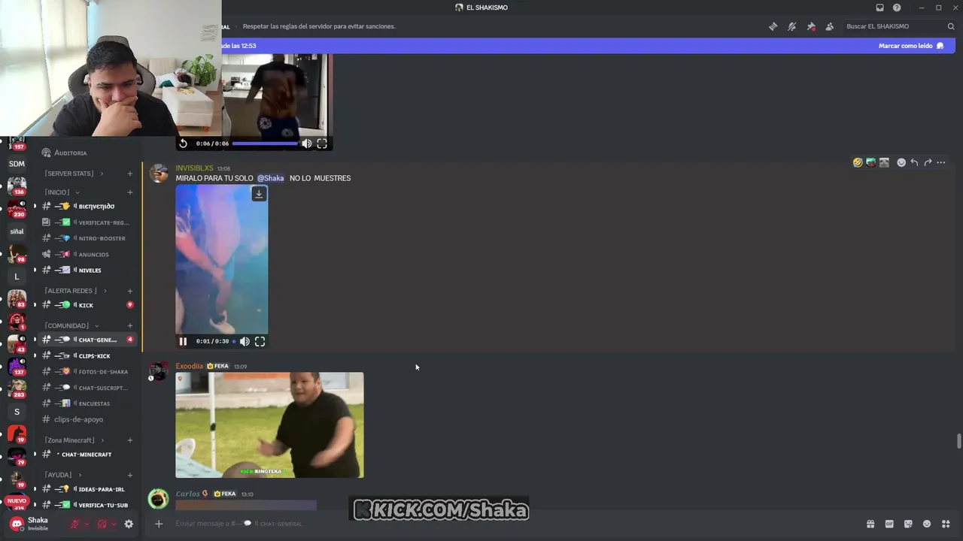Toggle volume on the 0:06 video
Viewport: 963px width, 541px height.
(x=307, y=144)
